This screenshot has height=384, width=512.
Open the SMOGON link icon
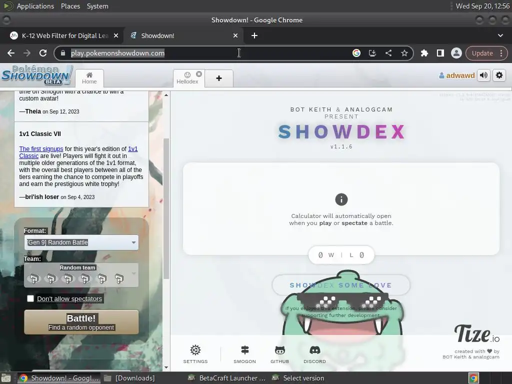[x=244, y=354]
